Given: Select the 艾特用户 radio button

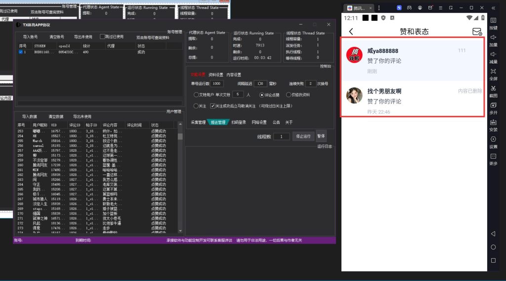Looking at the screenshot, I should click(196, 94).
